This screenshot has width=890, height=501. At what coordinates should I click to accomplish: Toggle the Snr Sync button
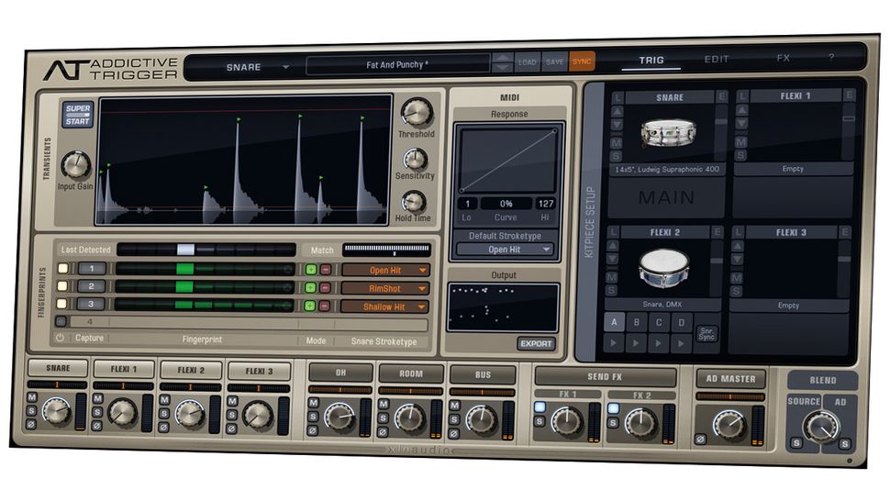click(x=706, y=334)
